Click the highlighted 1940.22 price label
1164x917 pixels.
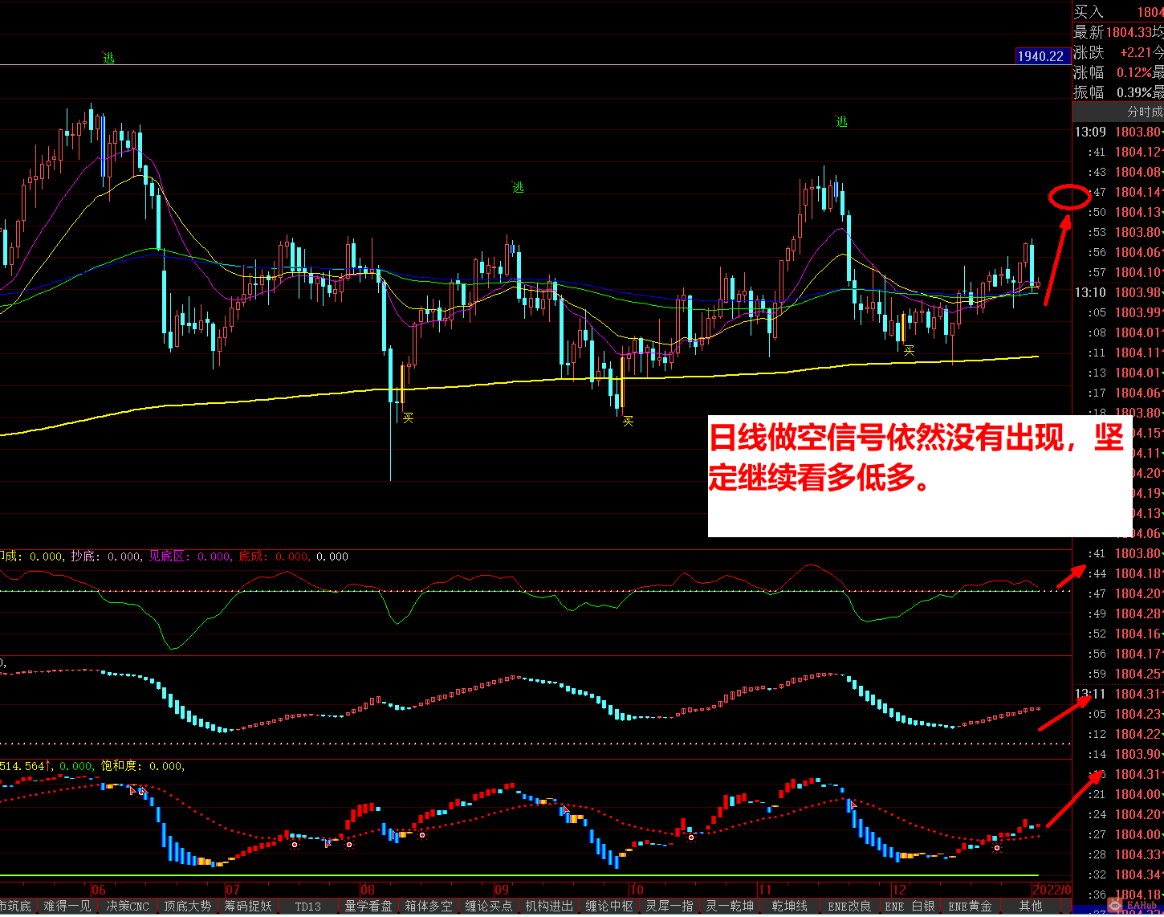(x=1040, y=56)
